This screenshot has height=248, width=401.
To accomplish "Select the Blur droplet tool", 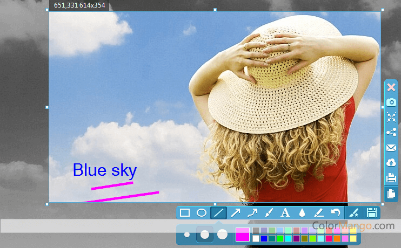I will 302,213.
